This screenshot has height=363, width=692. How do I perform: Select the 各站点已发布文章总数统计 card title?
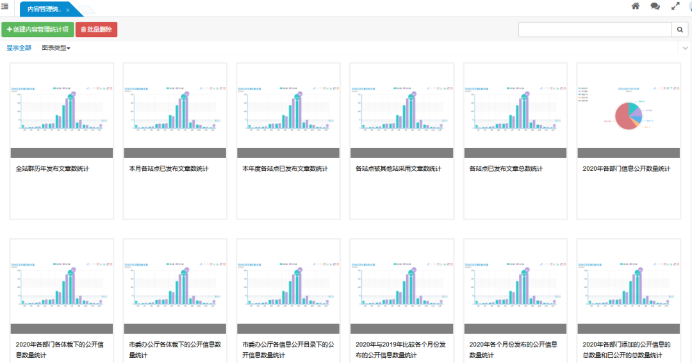[506, 169]
